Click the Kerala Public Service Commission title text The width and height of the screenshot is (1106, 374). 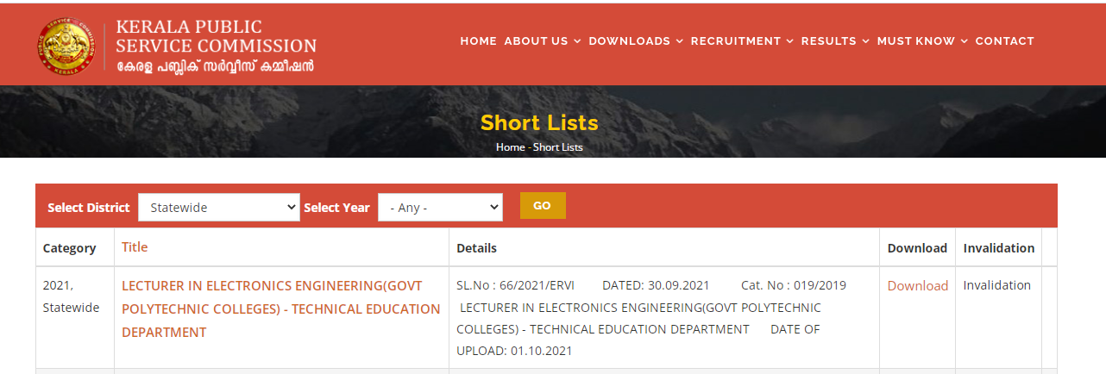(216, 36)
